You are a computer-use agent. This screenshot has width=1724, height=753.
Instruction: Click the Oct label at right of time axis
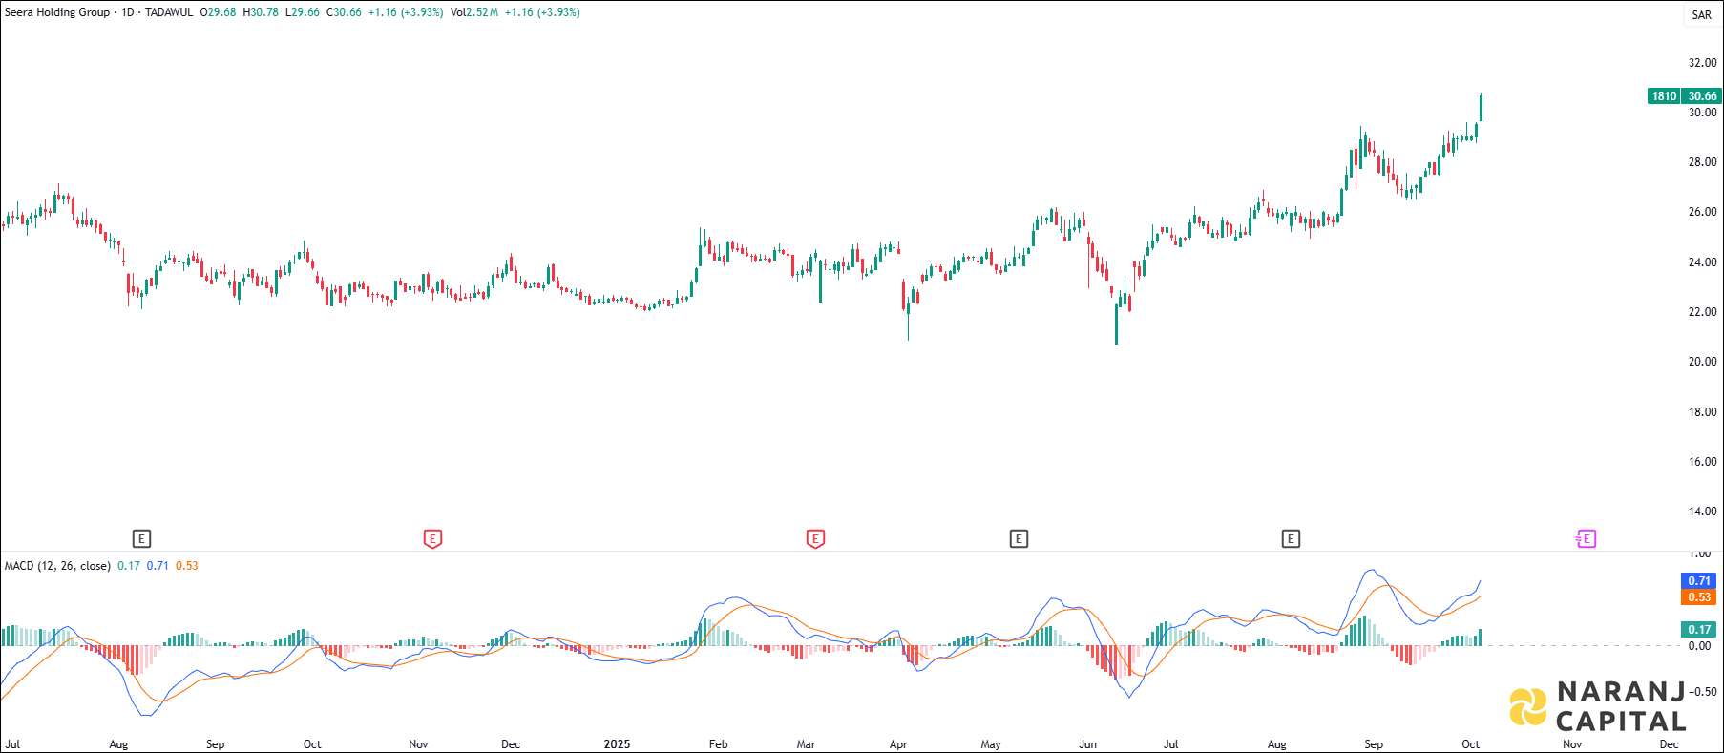1470,744
